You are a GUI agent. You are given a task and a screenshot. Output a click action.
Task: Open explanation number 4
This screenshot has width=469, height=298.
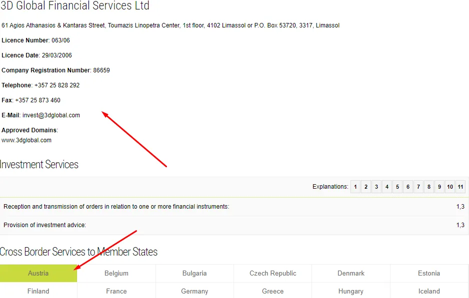click(386, 187)
